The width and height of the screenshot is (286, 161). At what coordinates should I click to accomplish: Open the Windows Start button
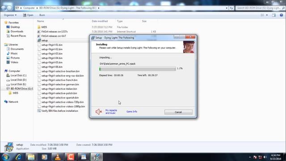(x=6, y=157)
